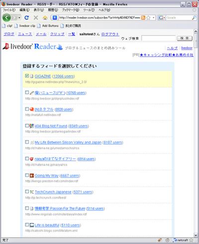Click the 404 Blog Not Found favicon
This screenshot has height=244, width=199.
click(32, 126)
